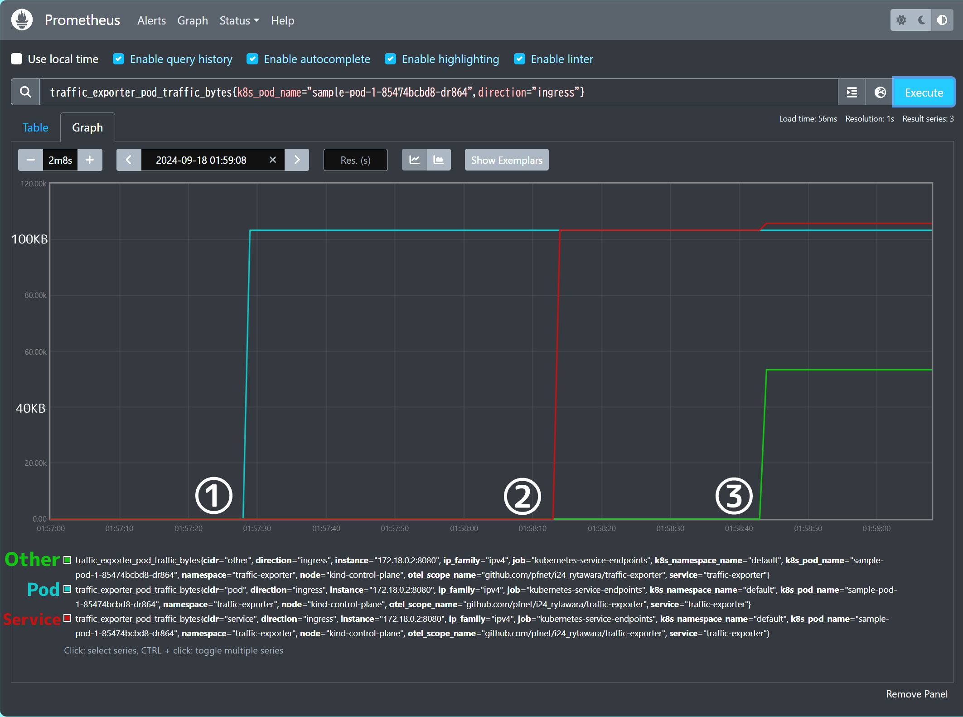Click the 'Load time: 56ms' text
The width and height of the screenshot is (963, 717).
point(808,119)
